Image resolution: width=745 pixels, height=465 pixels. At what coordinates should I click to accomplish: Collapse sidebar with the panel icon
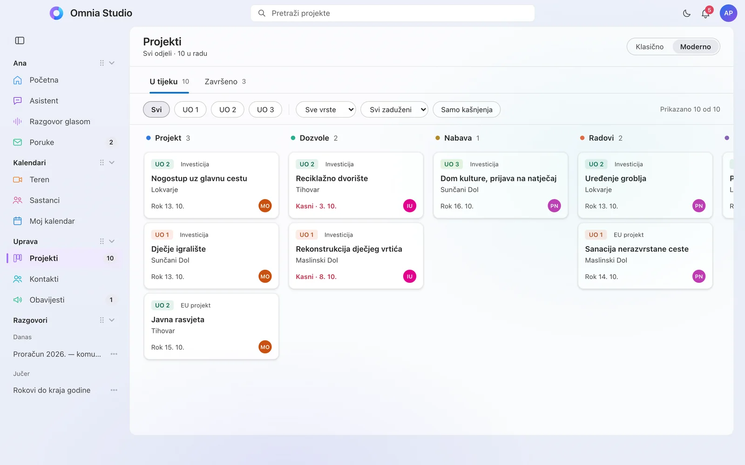pyautogui.click(x=20, y=40)
